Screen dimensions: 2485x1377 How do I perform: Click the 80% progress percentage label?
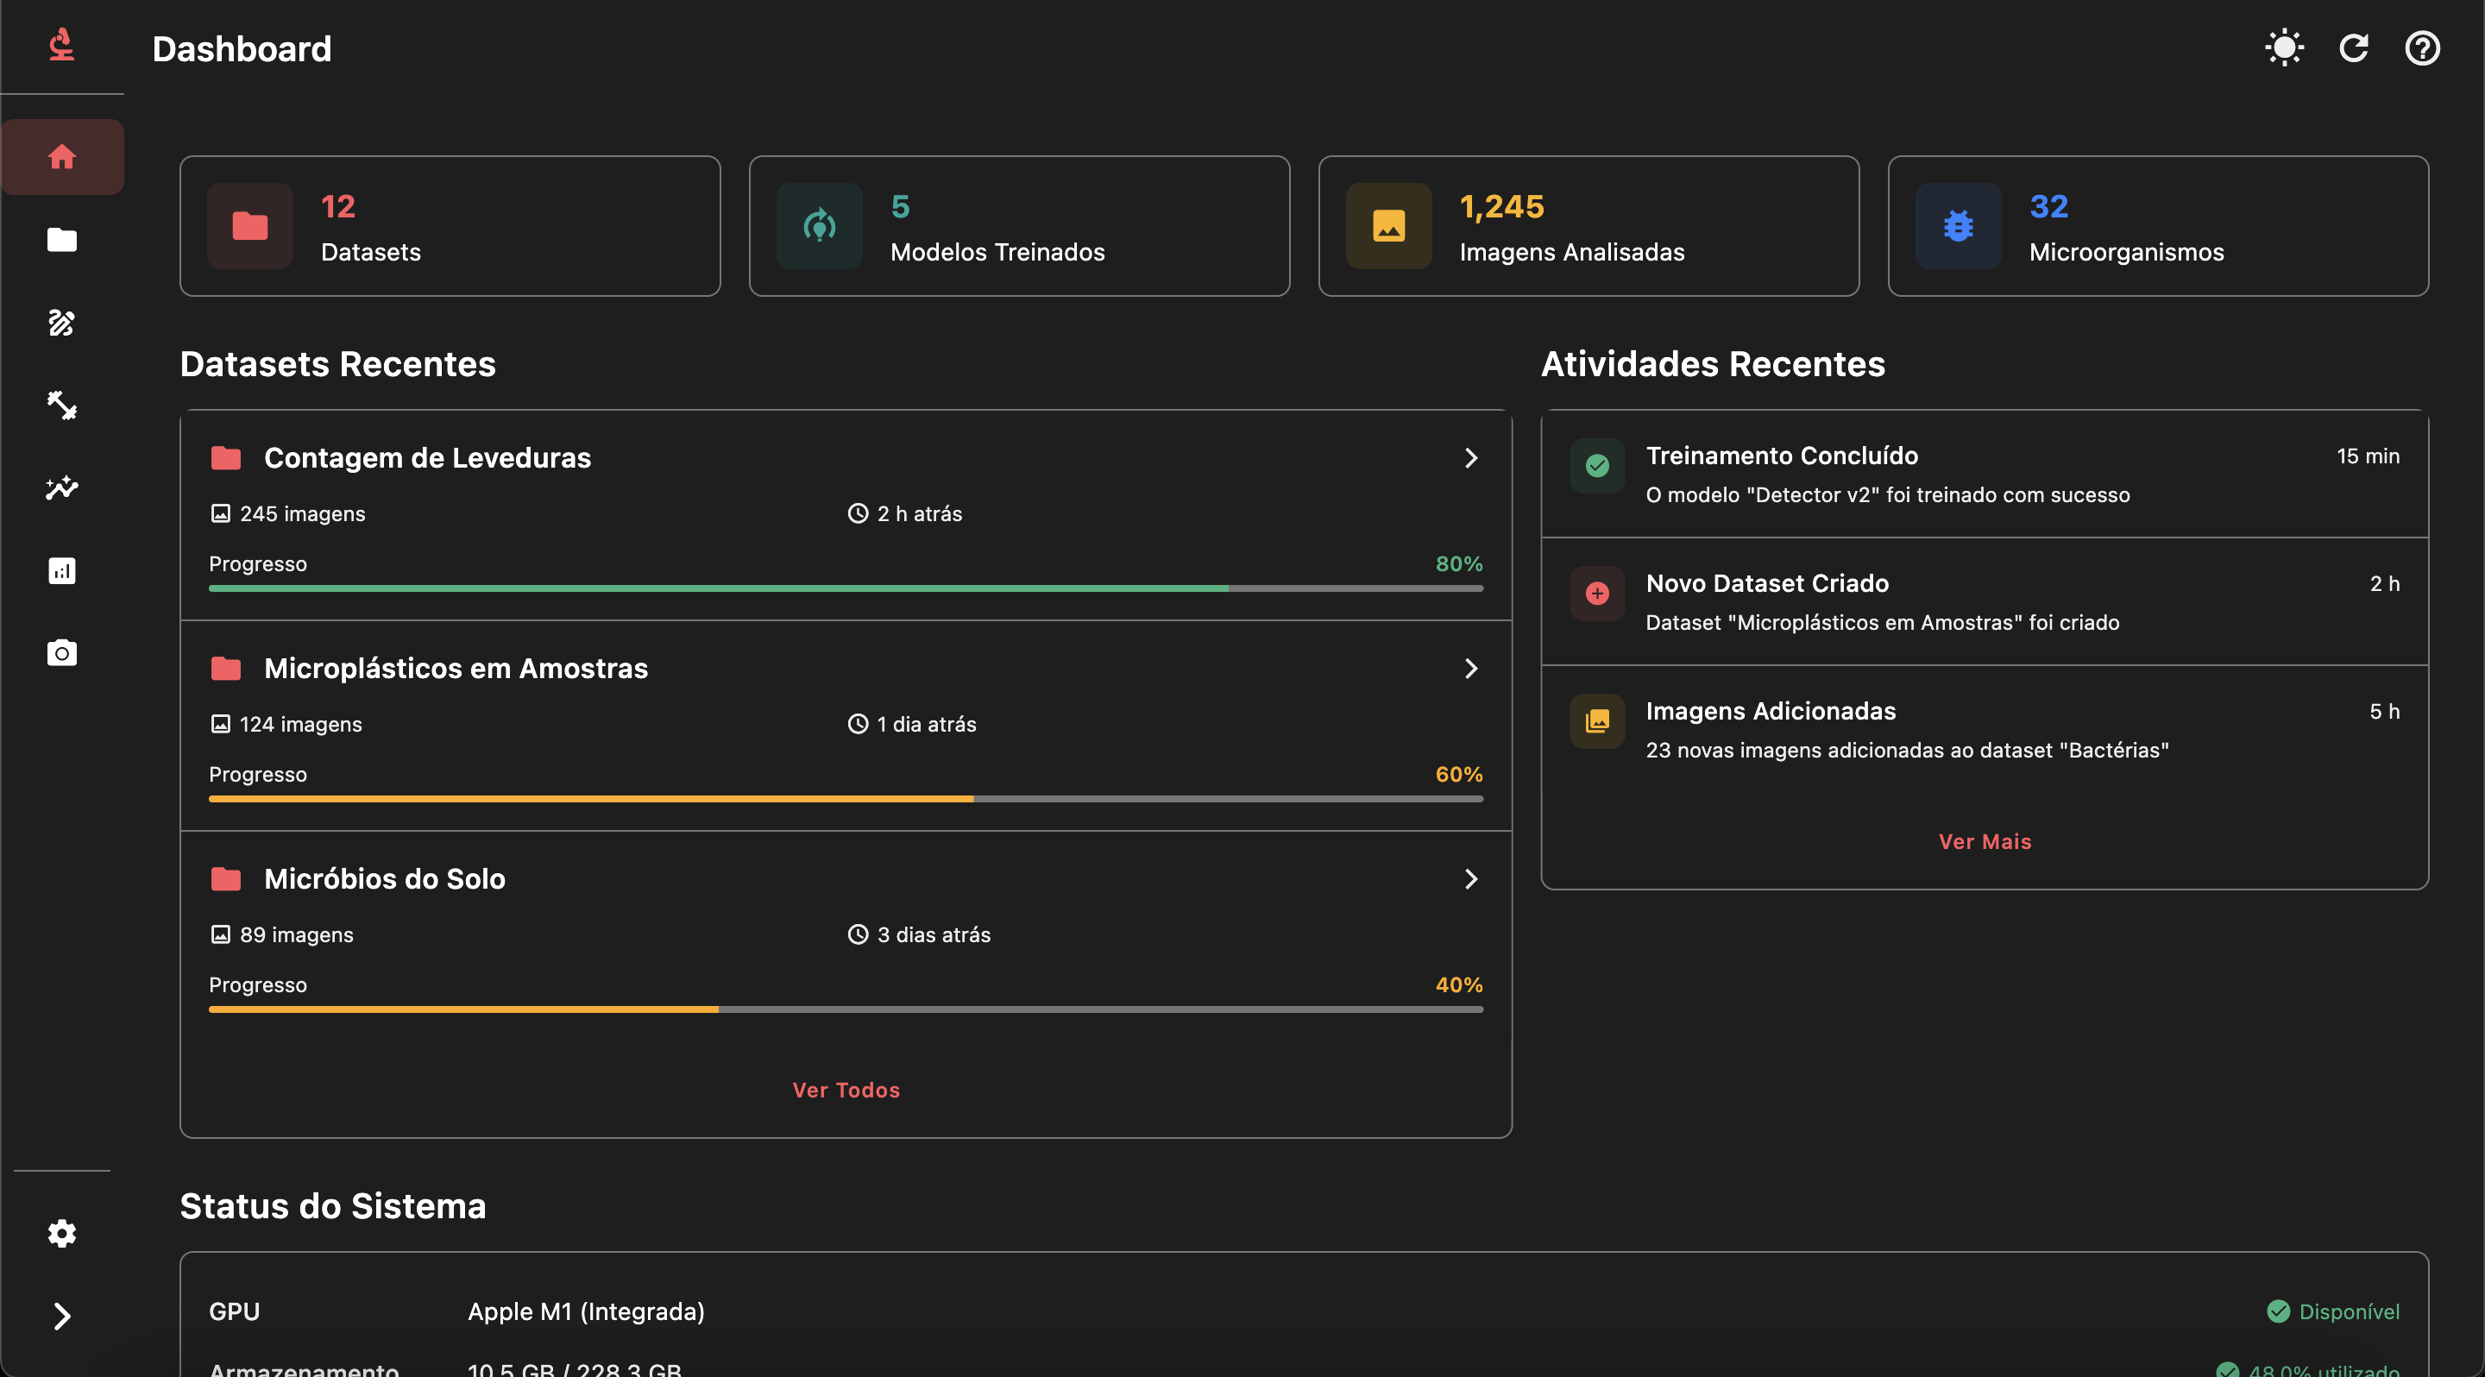click(x=1458, y=564)
